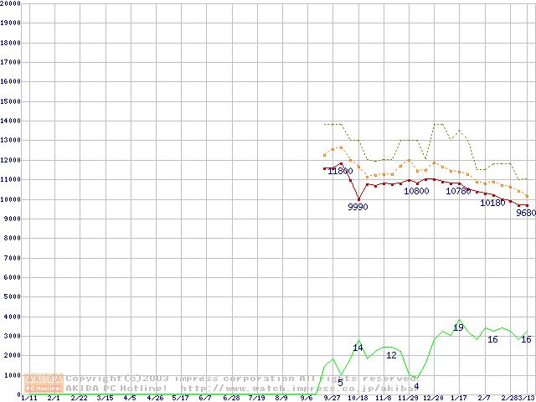Select the 12/20 date on the x-axis
Image resolution: width=536 pixels, height=402 pixels.
coord(433,398)
